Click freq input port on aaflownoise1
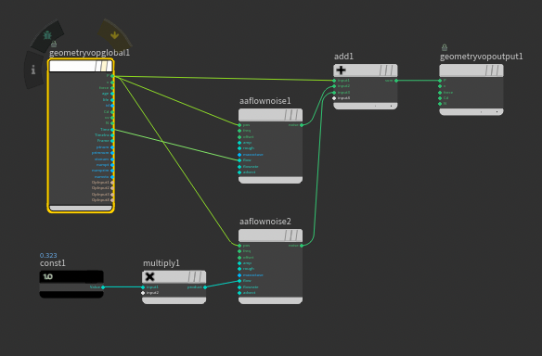The width and height of the screenshot is (542, 356). pos(239,131)
